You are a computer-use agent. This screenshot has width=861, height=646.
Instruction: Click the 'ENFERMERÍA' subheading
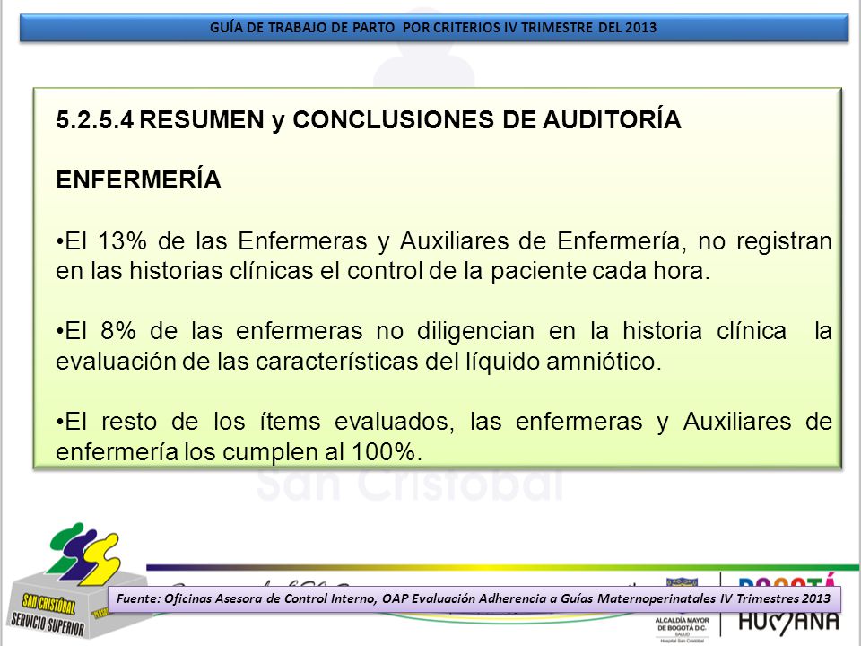pyautogui.click(x=138, y=179)
